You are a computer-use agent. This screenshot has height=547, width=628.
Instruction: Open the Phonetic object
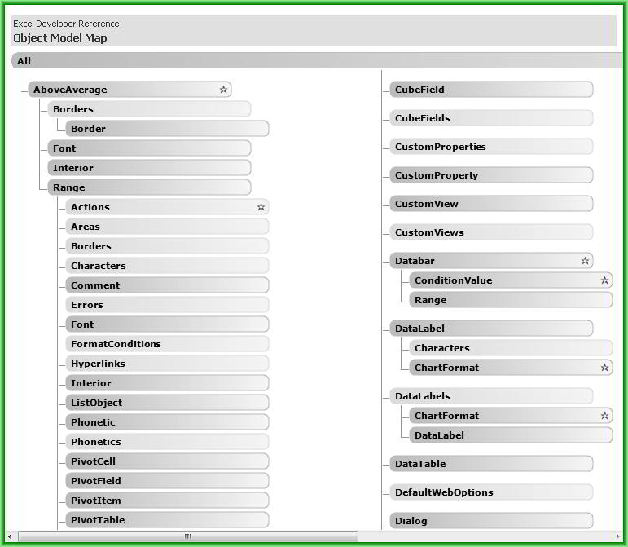(x=167, y=422)
